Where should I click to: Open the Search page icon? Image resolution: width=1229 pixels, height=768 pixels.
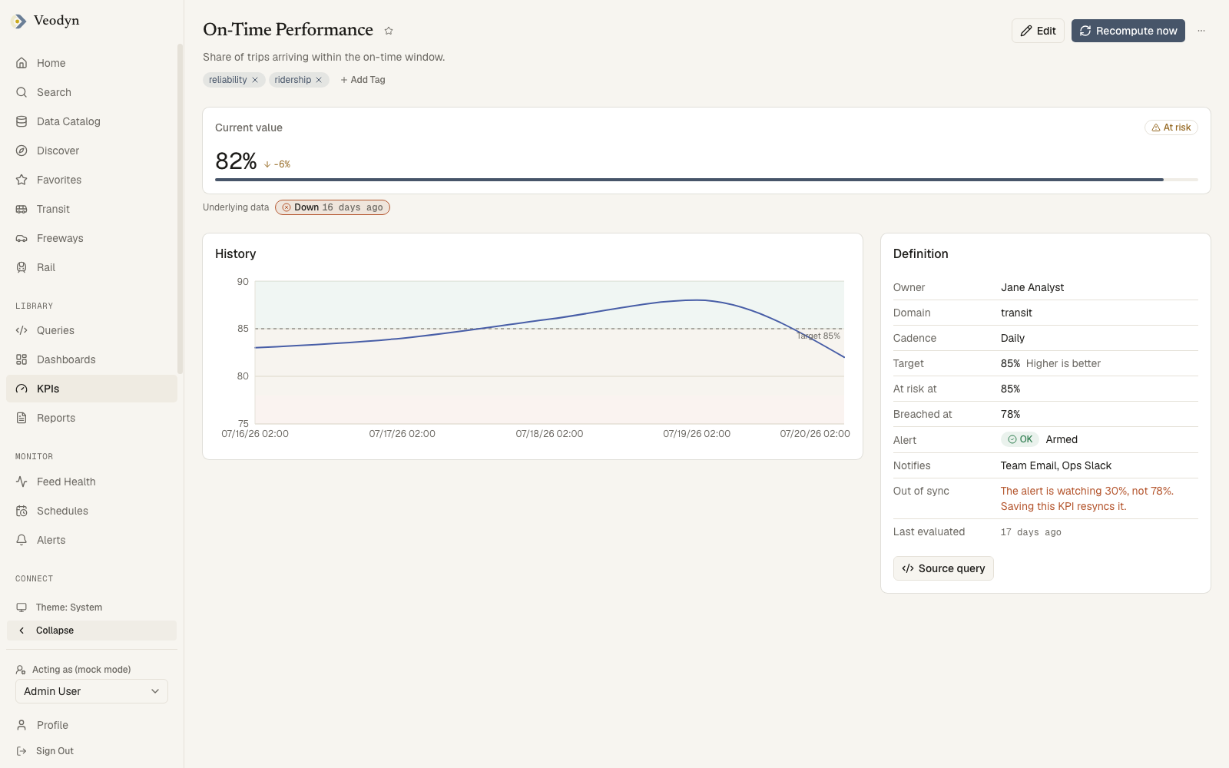click(22, 92)
